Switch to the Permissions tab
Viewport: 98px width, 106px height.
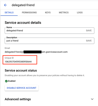pos(29,12)
